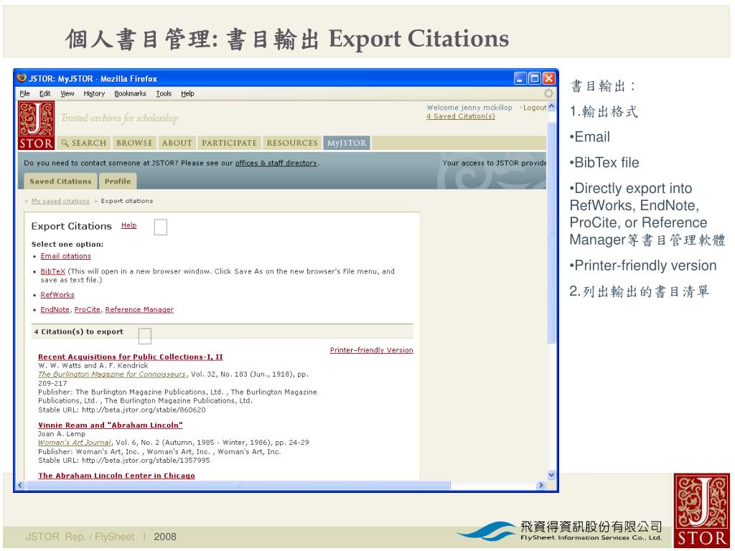Open Vinnie Ream and "Abraham Lincoln" citation
Viewport: 735px width, 551px height.
pyautogui.click(x=110, y=425)
